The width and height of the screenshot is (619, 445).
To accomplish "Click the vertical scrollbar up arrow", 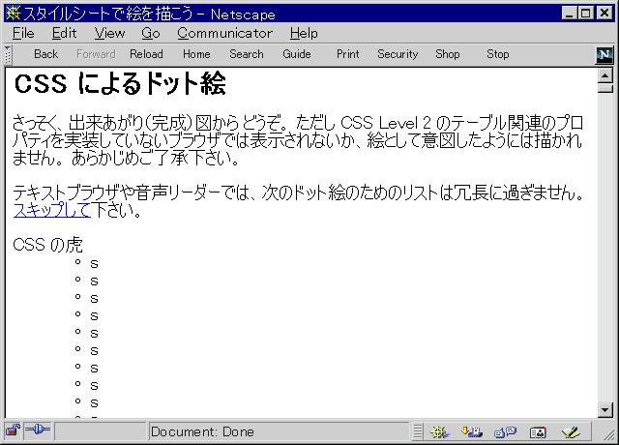I will click(x=606, y=74).
